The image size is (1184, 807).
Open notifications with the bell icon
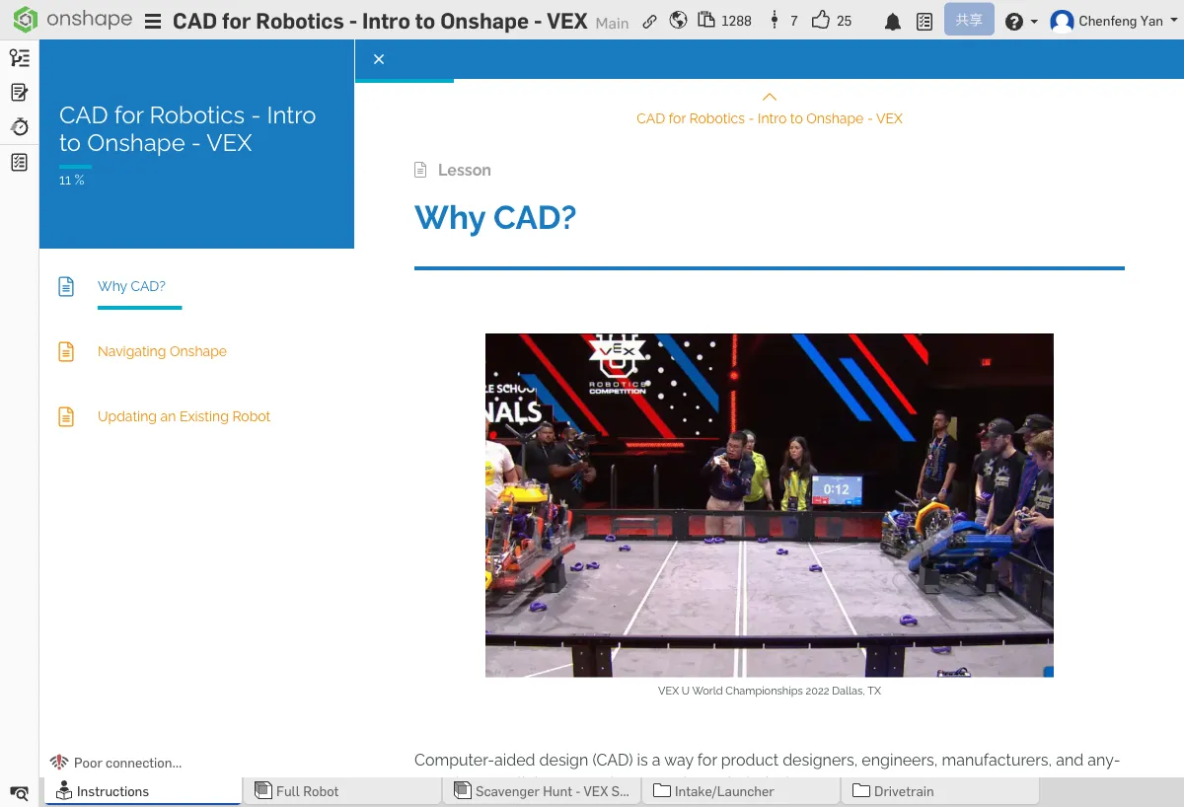coord(893,20)
